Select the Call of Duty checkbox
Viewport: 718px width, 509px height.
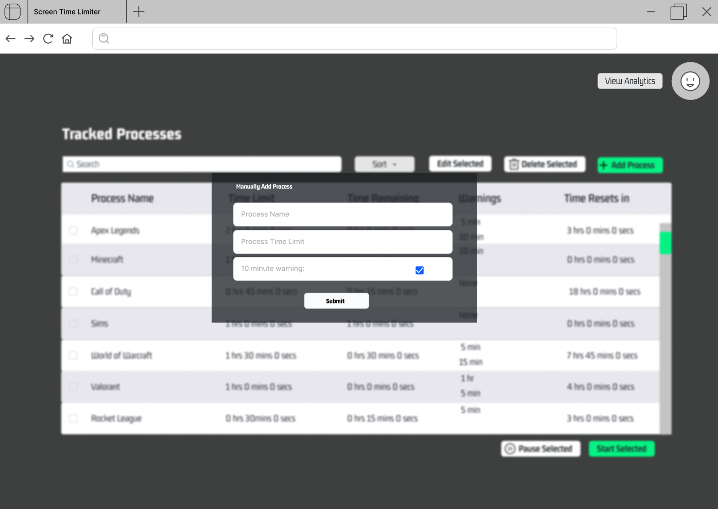pyautogui.click(x=73, y=292)
